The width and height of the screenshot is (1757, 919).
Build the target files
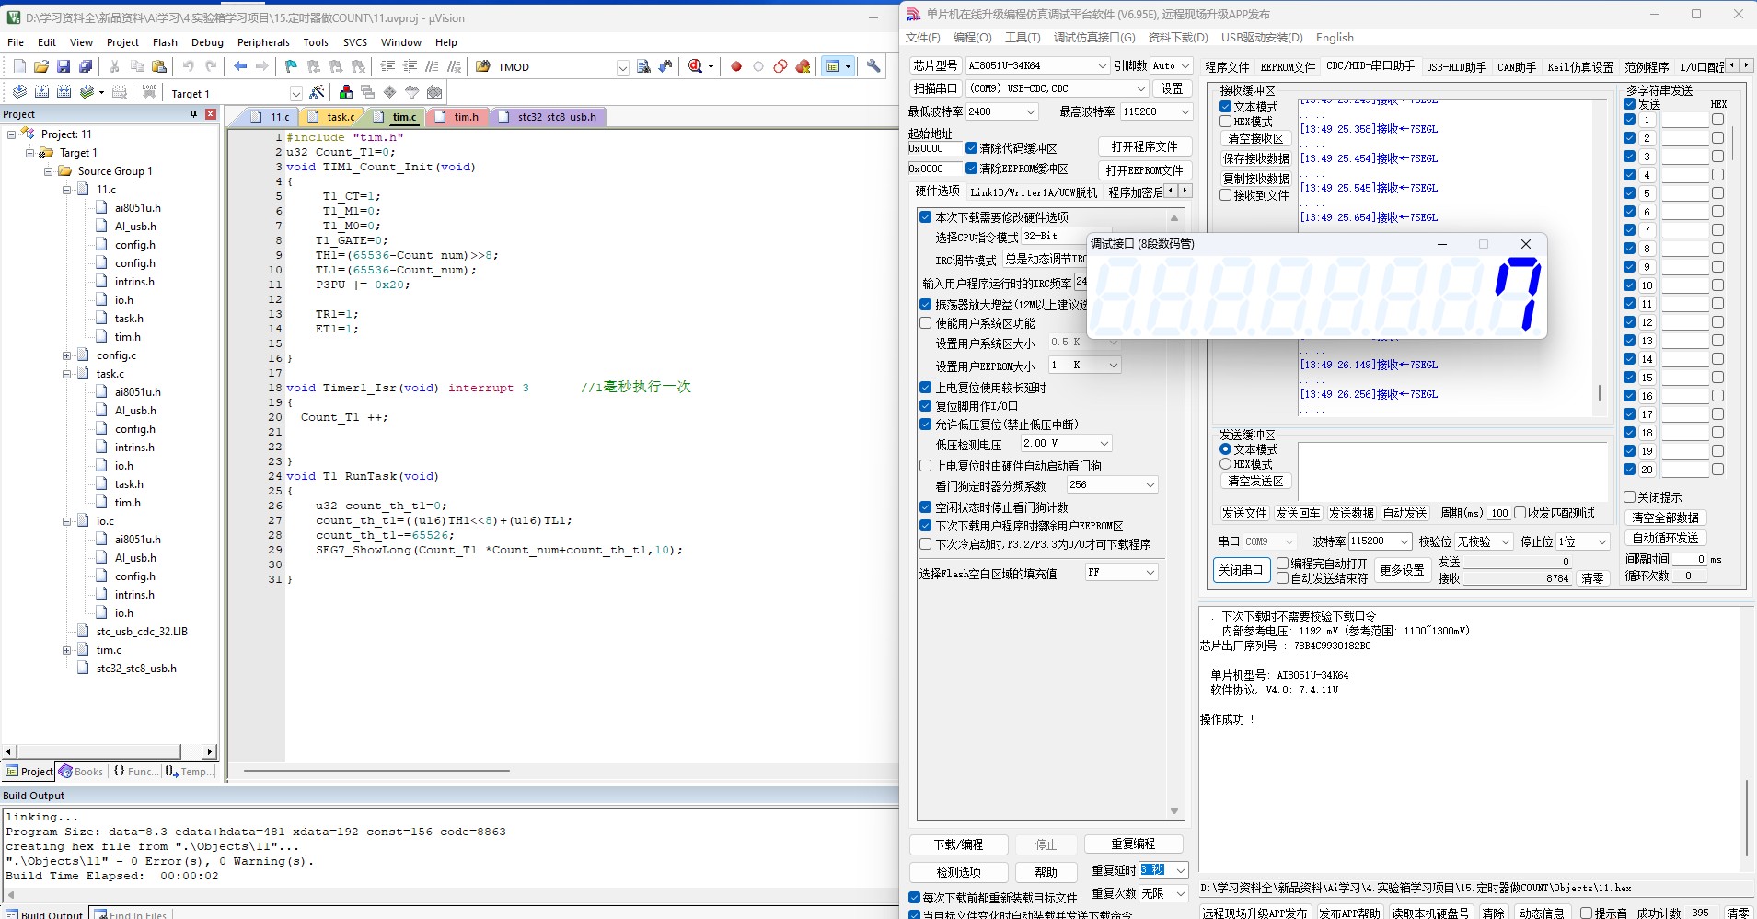(x=41, y=92)
